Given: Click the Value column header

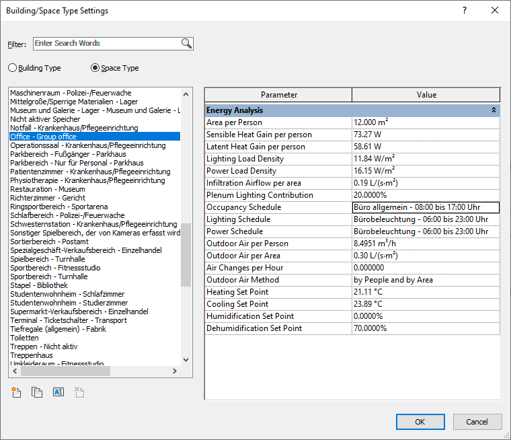Looking at the screenshot, I should (x=426, y=95).
